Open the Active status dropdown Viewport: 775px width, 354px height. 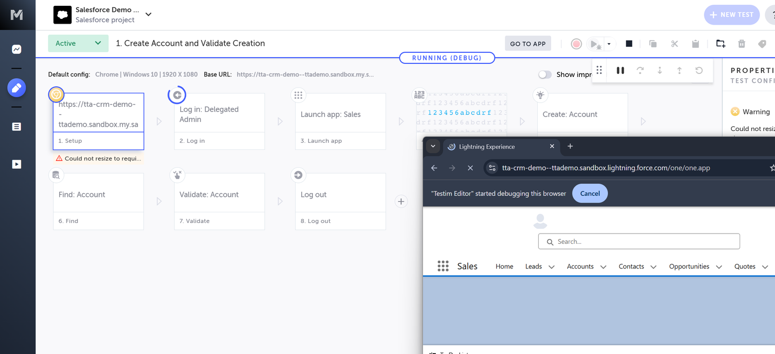pyautogui.click(x=78, y=43)
